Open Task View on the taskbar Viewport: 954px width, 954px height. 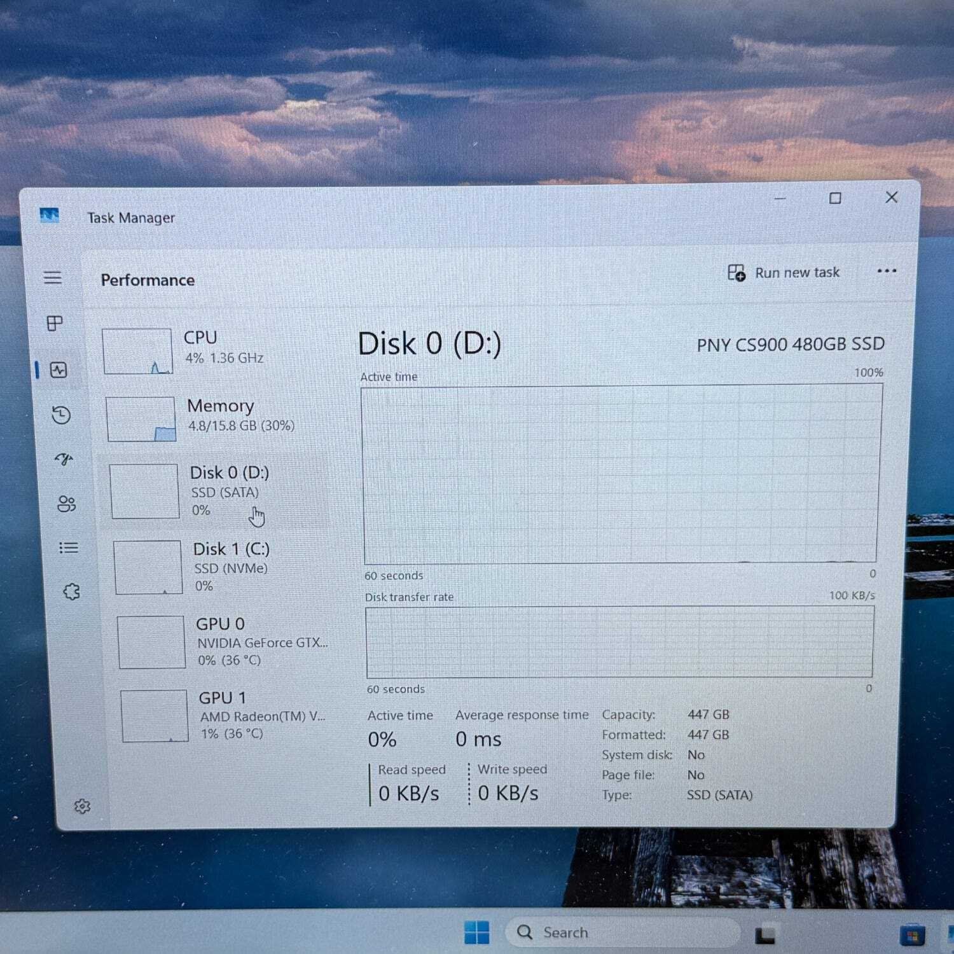click(x=766, y=934)
